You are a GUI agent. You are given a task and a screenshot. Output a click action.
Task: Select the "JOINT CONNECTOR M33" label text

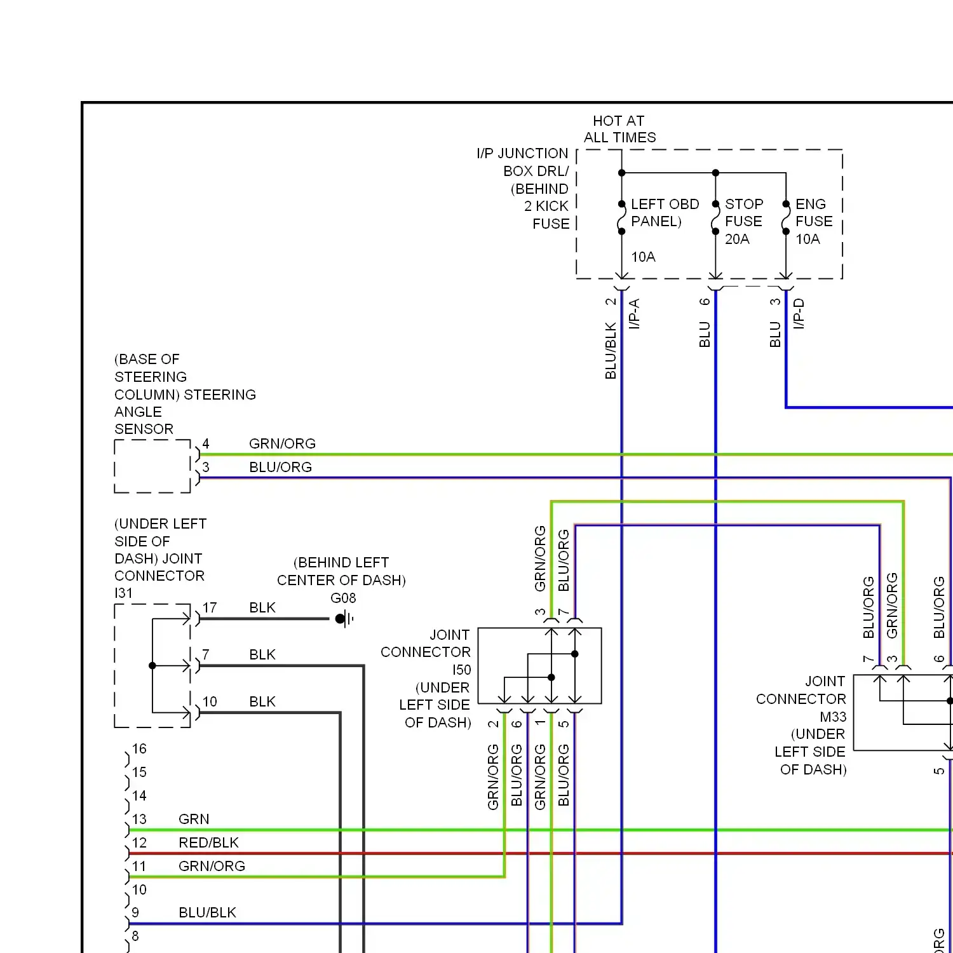801,699
